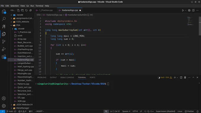Open the Run and Debug view

[4, 49]
